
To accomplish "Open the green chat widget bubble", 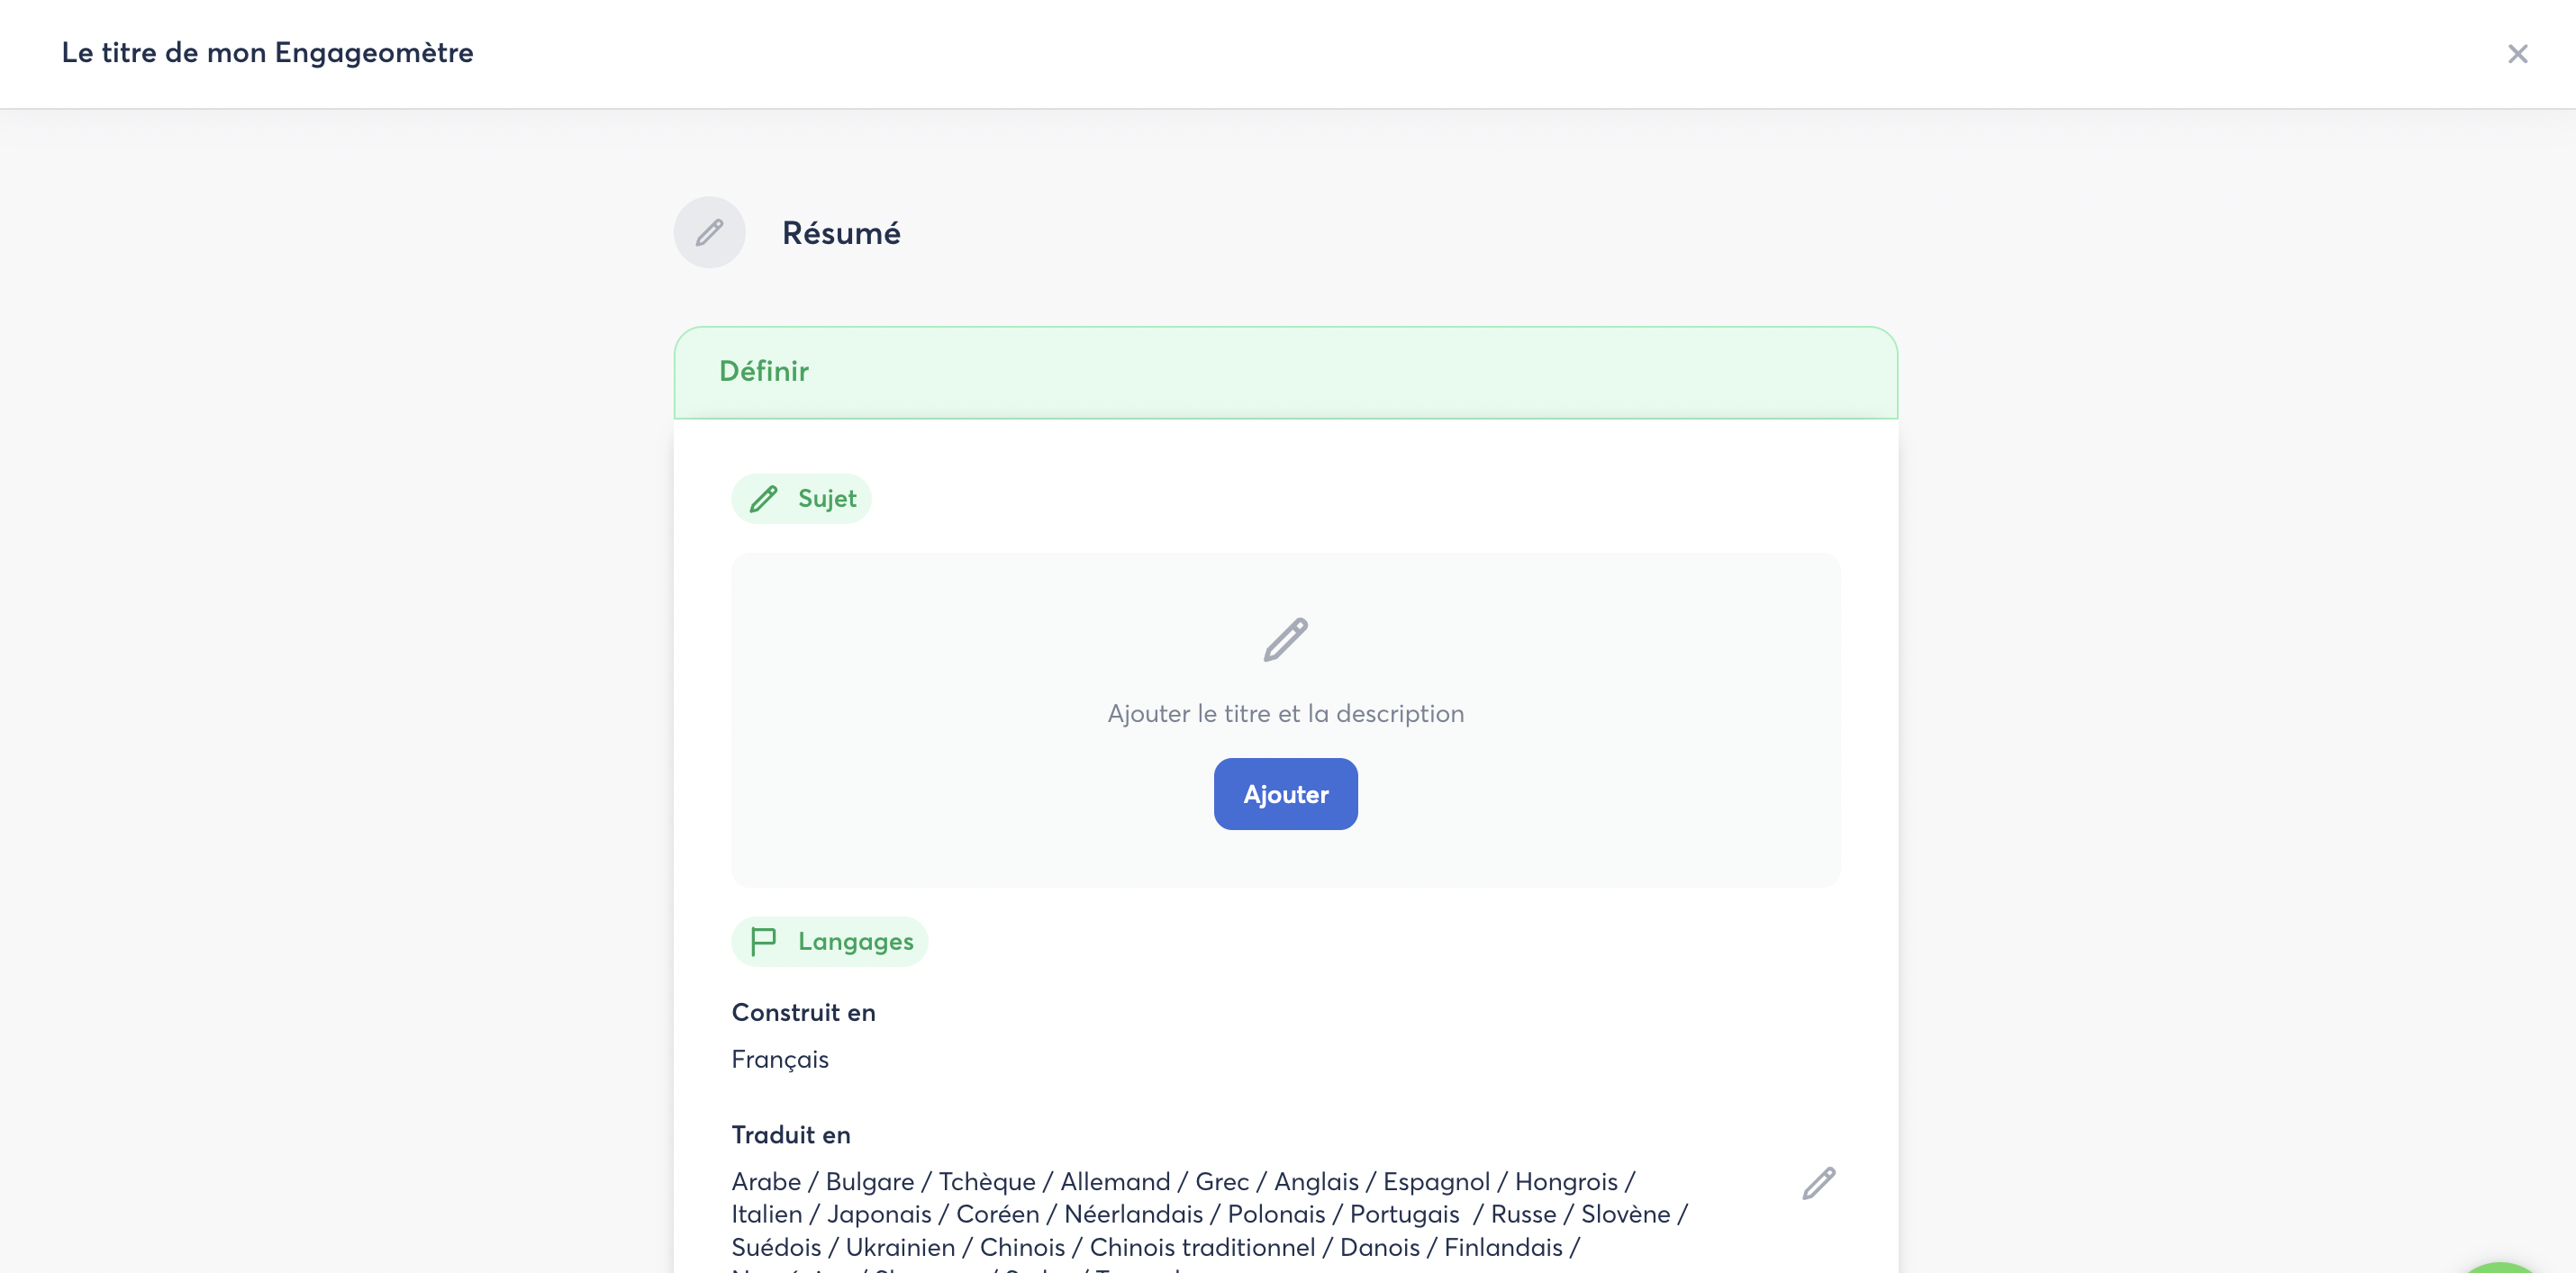I will [x=2504, y=1265].
